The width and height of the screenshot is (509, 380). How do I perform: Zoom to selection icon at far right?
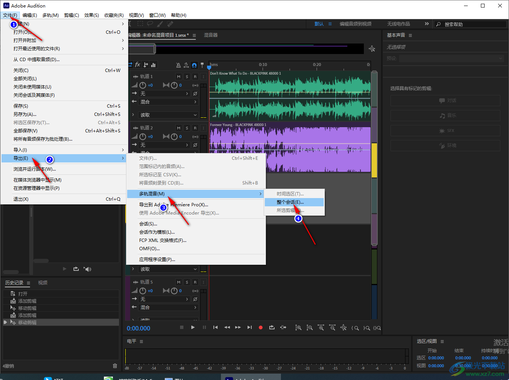[377, 328]
